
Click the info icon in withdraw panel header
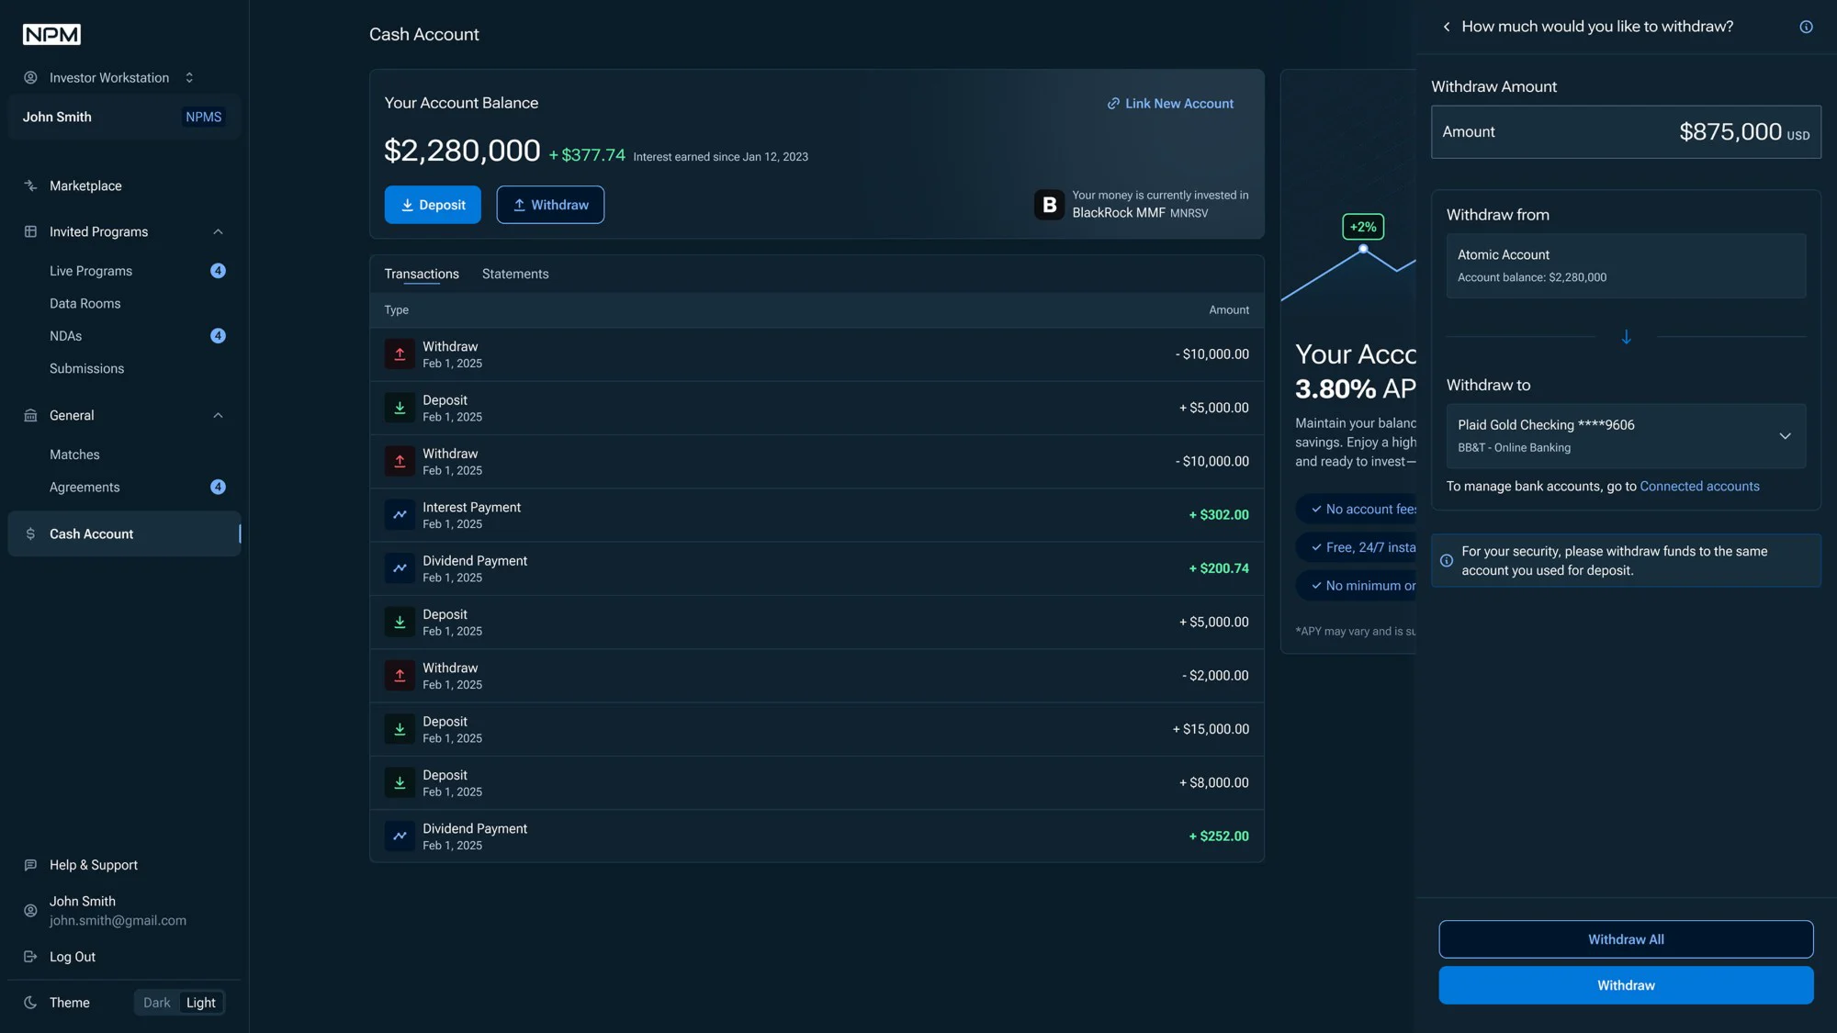[x=1806, y=27]
